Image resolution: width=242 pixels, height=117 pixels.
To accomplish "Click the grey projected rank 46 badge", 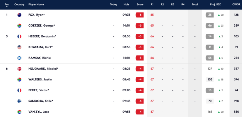I will [x=210, y=26].
